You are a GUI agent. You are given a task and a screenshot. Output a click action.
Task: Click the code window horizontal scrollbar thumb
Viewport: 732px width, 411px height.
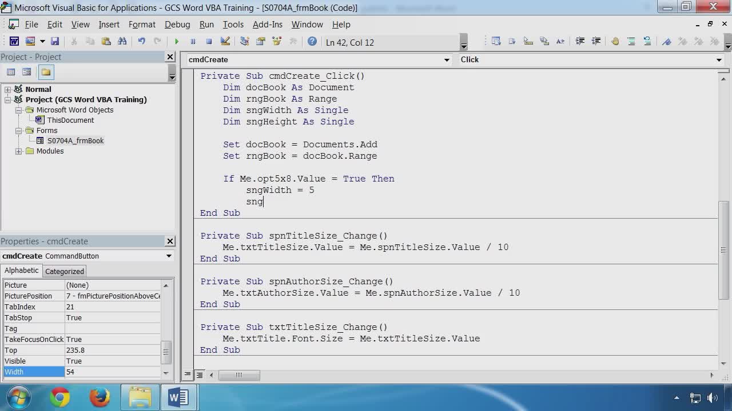(239, 375)
